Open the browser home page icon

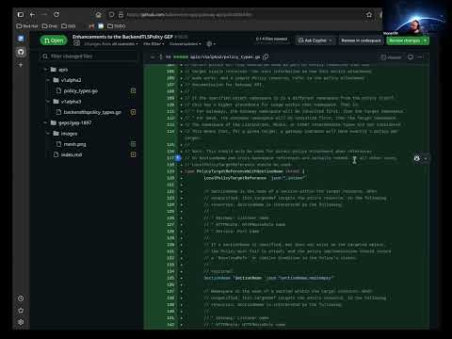[98, 14]
